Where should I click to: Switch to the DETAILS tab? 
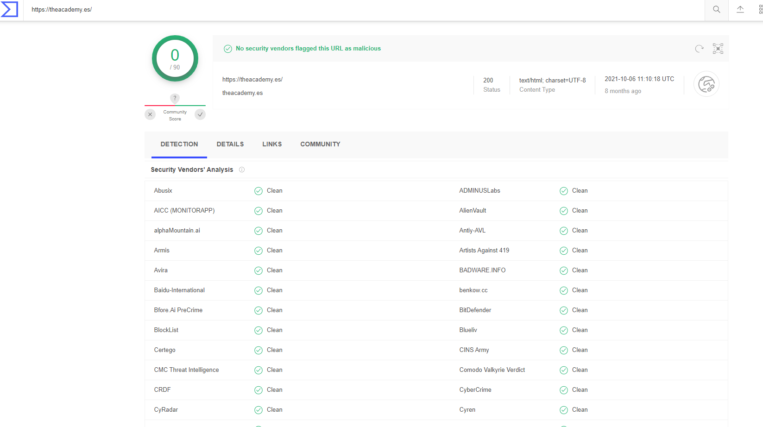pyautogui.click(x=230, y=144)
